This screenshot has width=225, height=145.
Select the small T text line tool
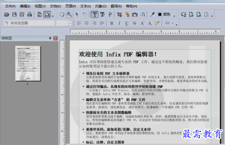tap(110, 14)
